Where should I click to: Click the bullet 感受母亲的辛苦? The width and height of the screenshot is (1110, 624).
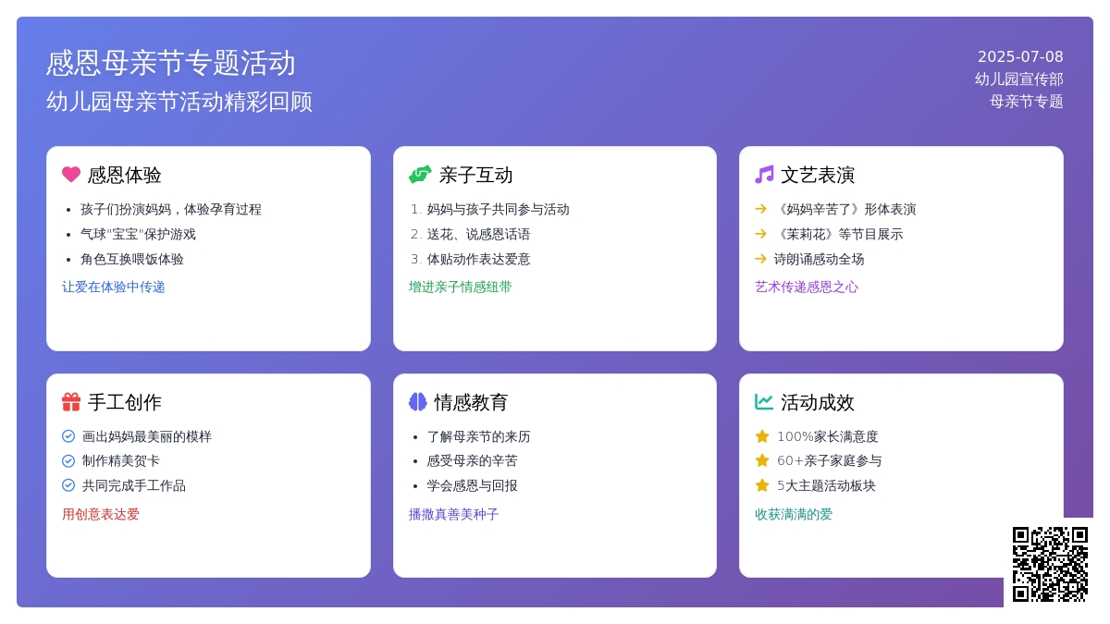pyautogui.click(x=473, y=460)
